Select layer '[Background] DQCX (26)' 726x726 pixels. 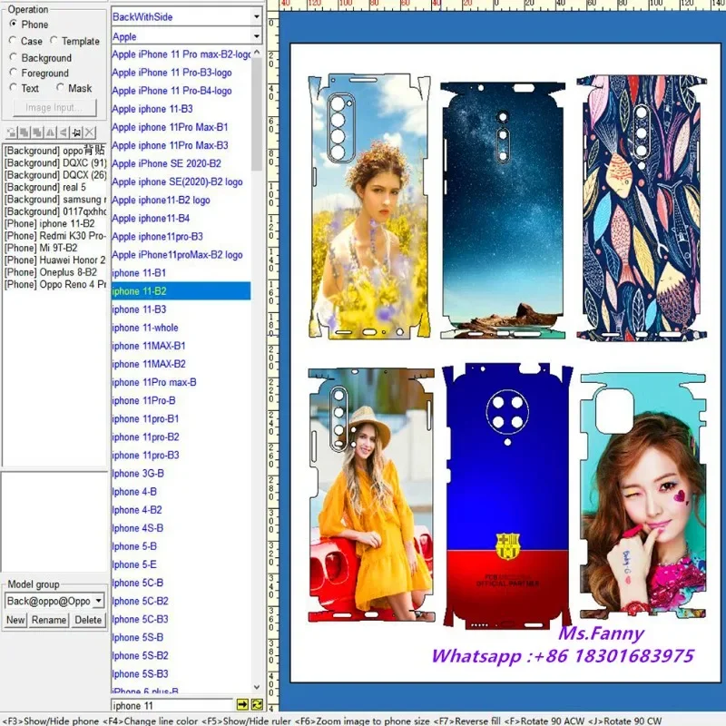55,174
